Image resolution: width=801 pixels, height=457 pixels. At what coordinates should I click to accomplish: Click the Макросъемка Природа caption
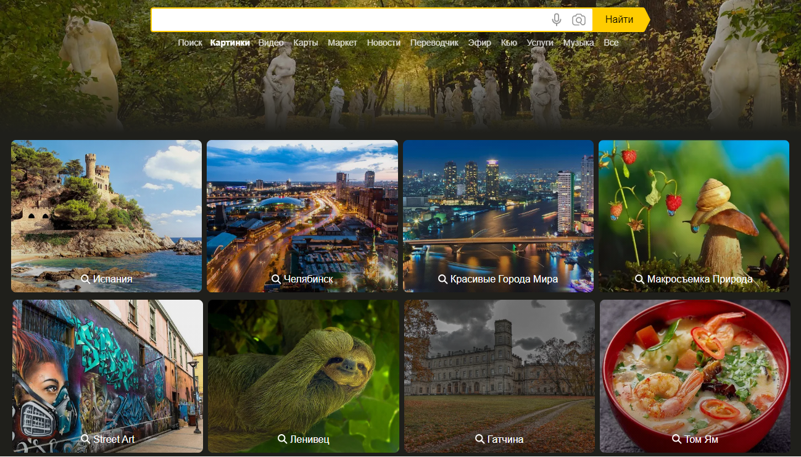700,279
